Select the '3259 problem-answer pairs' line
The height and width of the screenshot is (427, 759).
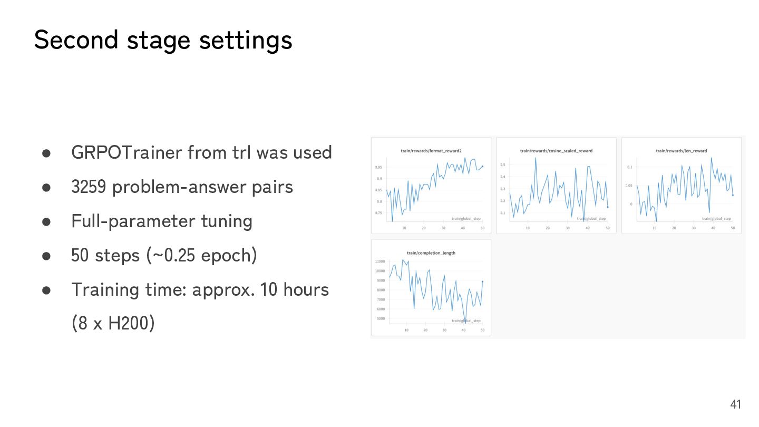pos(182,187)
